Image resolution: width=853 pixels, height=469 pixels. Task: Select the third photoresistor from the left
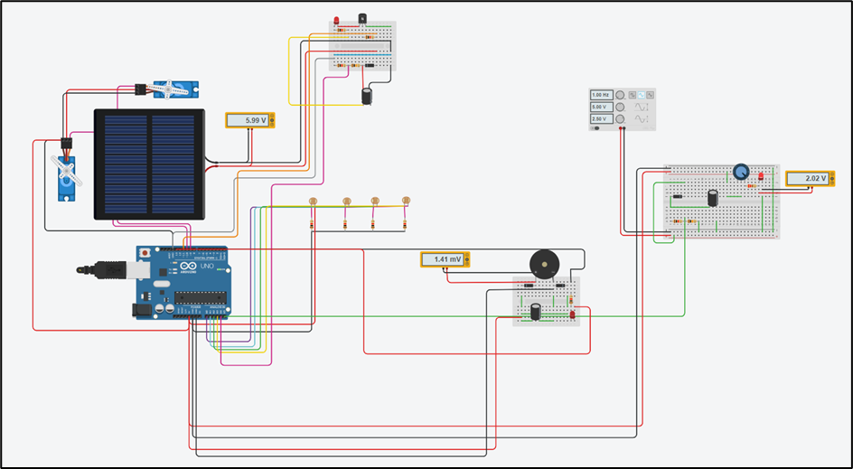374,201
